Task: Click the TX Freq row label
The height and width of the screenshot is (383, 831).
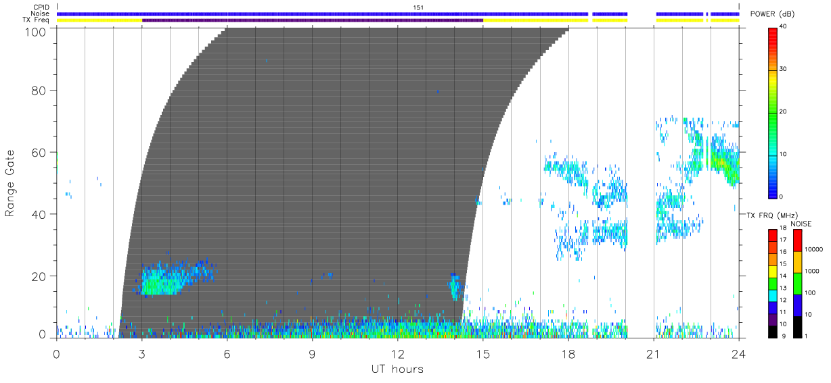Action: (37, 20)
